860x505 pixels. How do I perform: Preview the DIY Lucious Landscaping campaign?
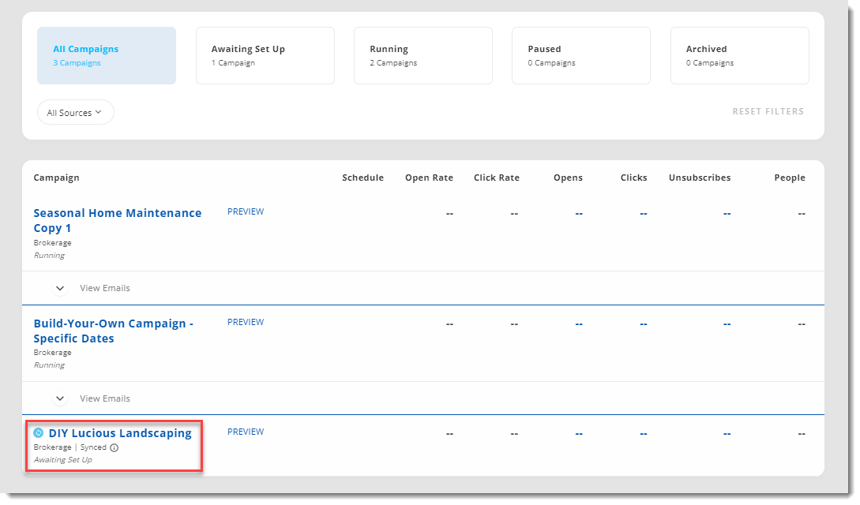pos(246,432)
